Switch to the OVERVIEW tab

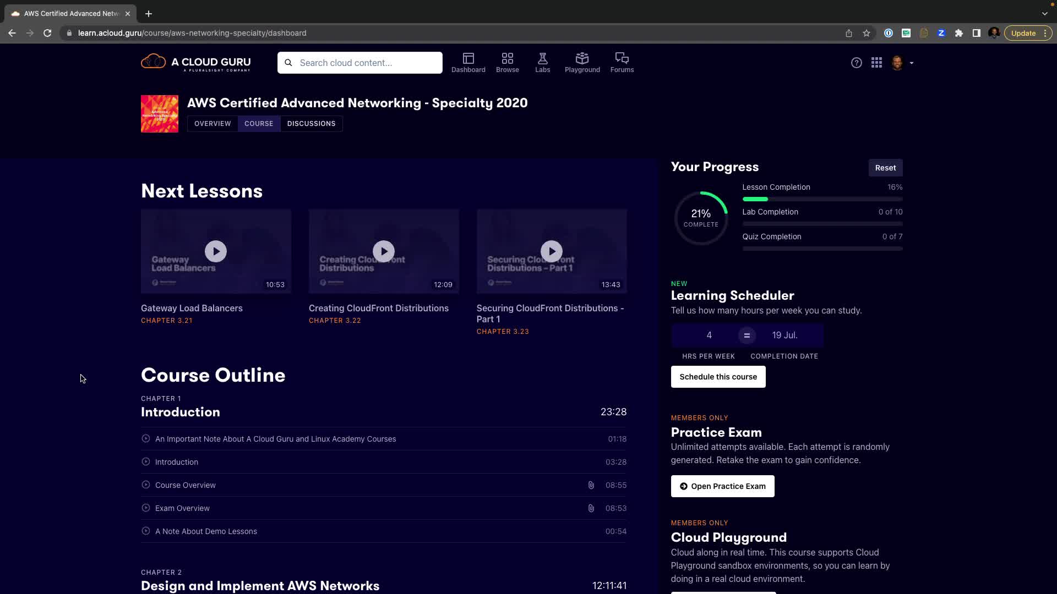pyautogui.click(x=213, y=124)
